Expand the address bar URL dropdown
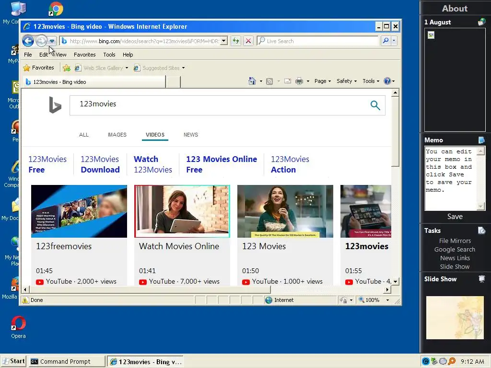The image size is (491, 368). [x=223, y=41]
